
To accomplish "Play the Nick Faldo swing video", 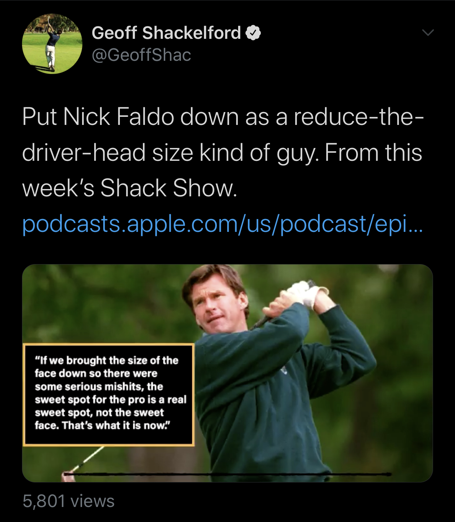I will click(x=227, y=373).
